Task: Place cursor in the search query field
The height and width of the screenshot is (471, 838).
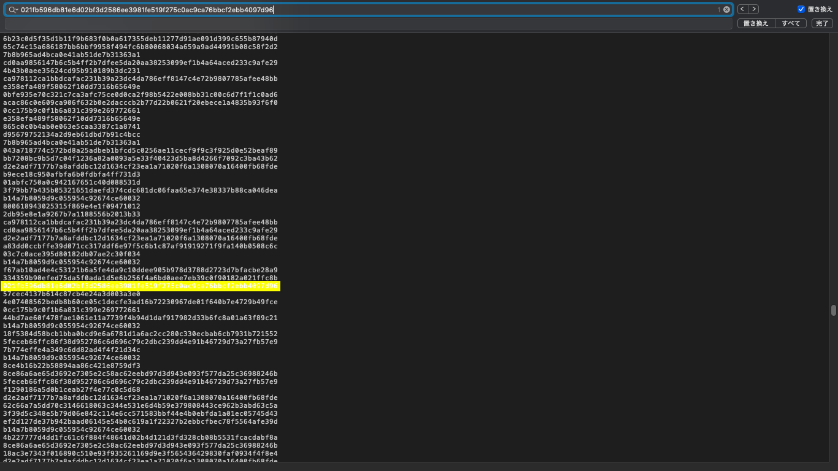Action: pos(368,9)
